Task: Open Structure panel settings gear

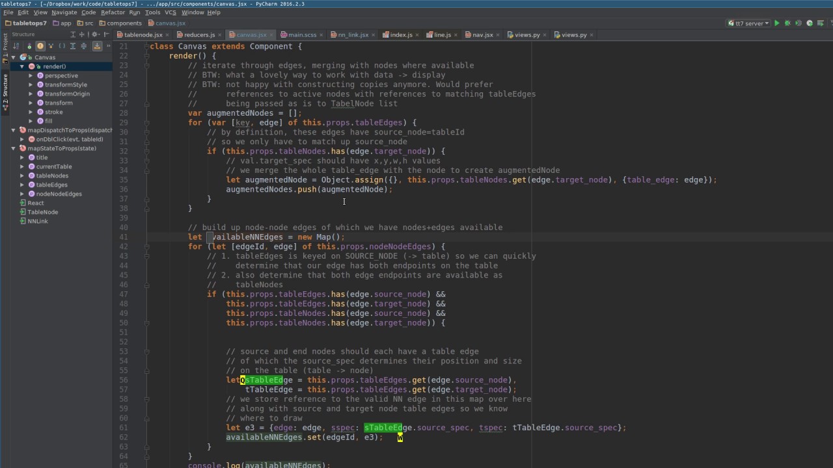Action: point(96,34)
